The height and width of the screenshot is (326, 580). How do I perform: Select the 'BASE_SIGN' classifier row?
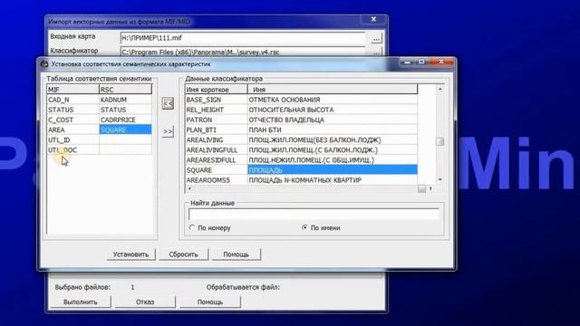coord(302,100)
